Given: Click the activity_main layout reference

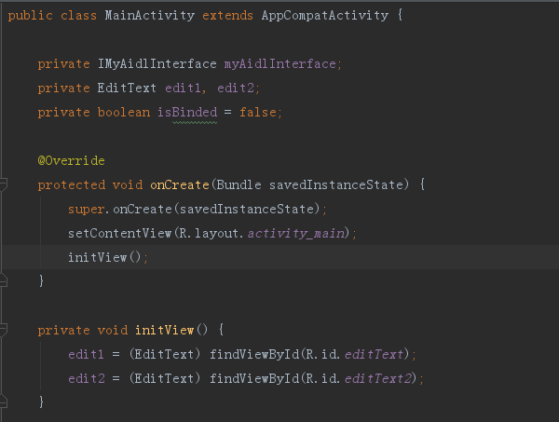Looking at the screenshot, I should tap(296, 234).
